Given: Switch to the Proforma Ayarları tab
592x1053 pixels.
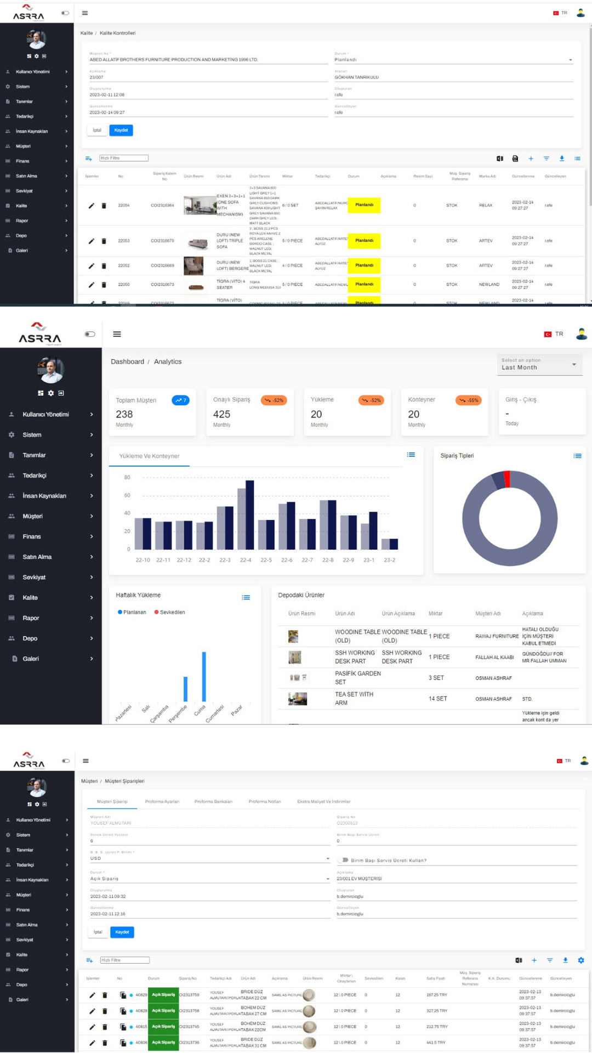Looking at the screenshot, I should click(x=162, y=801).
